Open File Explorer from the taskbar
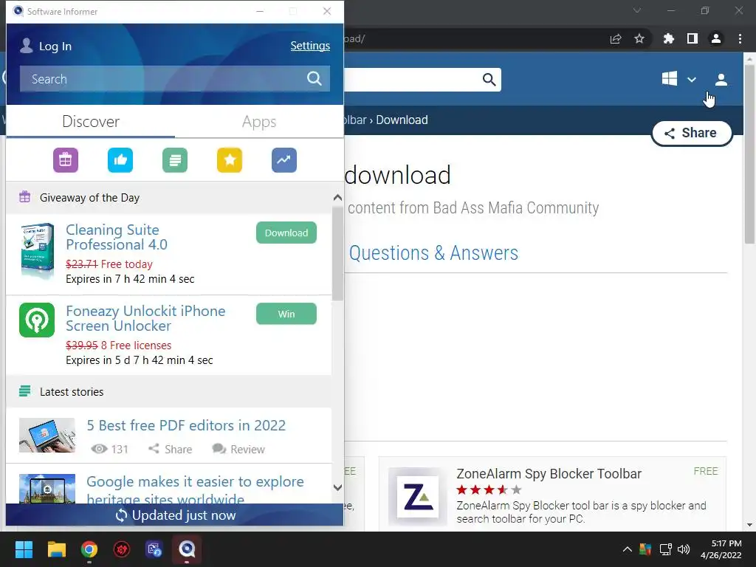Image resolution: width=756 pixels, height=567 pixels. point(56,549)
